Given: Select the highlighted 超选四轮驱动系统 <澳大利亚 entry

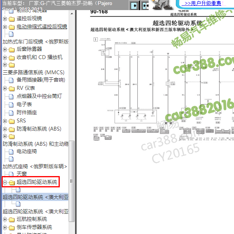Looking at the screenshot, I should point(35,197).
